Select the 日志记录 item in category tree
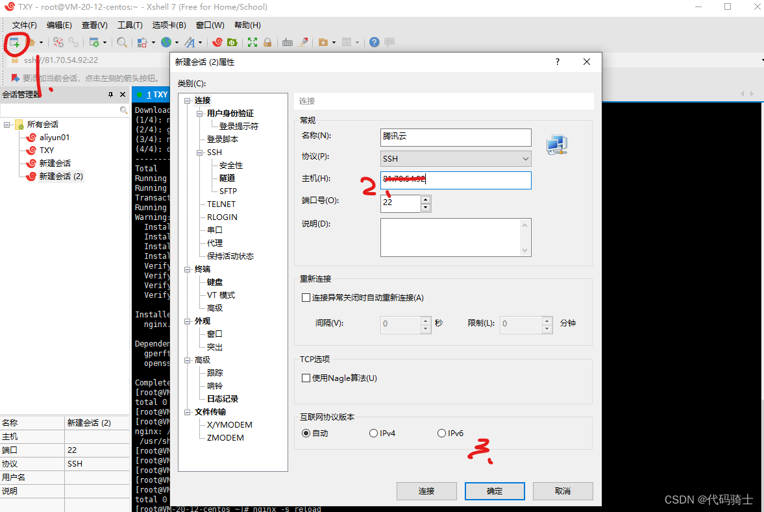This screenshot has height=512, width=764. point(223,399)
